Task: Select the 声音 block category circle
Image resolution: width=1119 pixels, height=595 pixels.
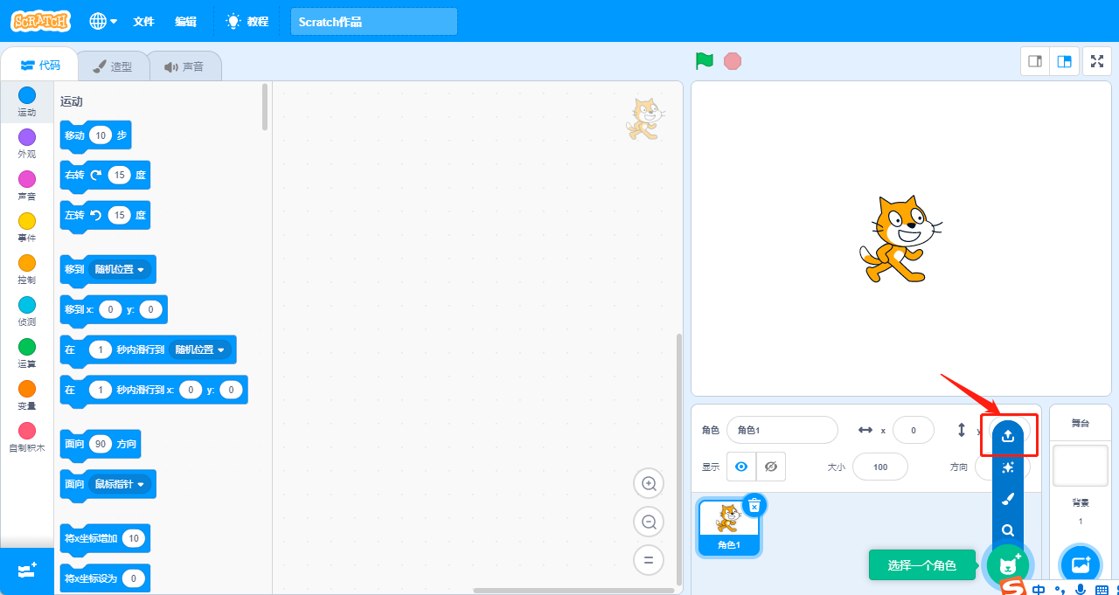Action: tap(27, 179)
